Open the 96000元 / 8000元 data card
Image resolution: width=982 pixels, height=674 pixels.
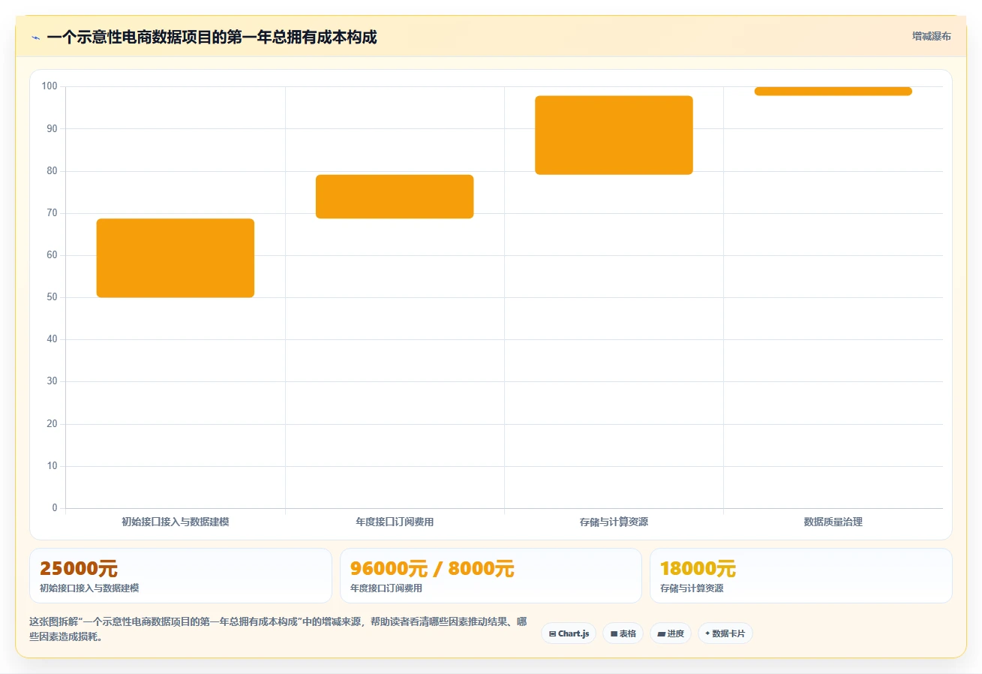click(491, 576)
